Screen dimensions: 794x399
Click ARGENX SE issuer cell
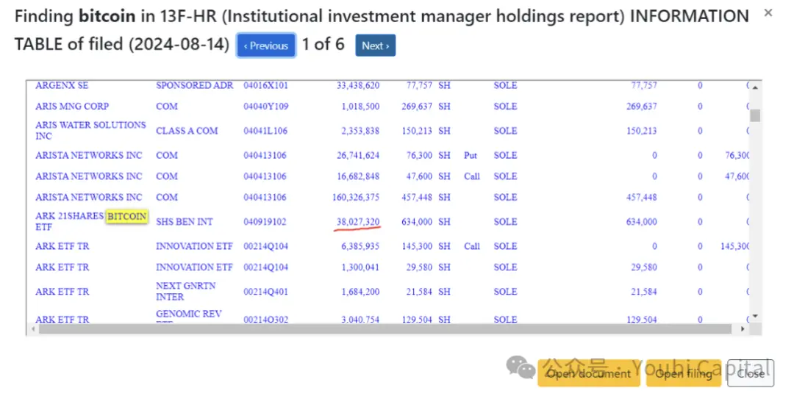point(62,85)
